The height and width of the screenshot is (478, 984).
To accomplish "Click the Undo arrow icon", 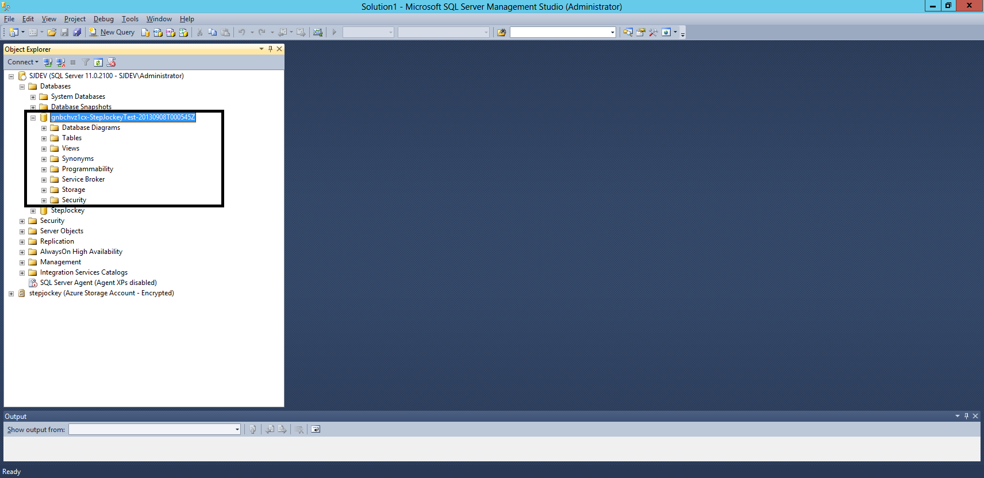I will click(x=242, y=32).
